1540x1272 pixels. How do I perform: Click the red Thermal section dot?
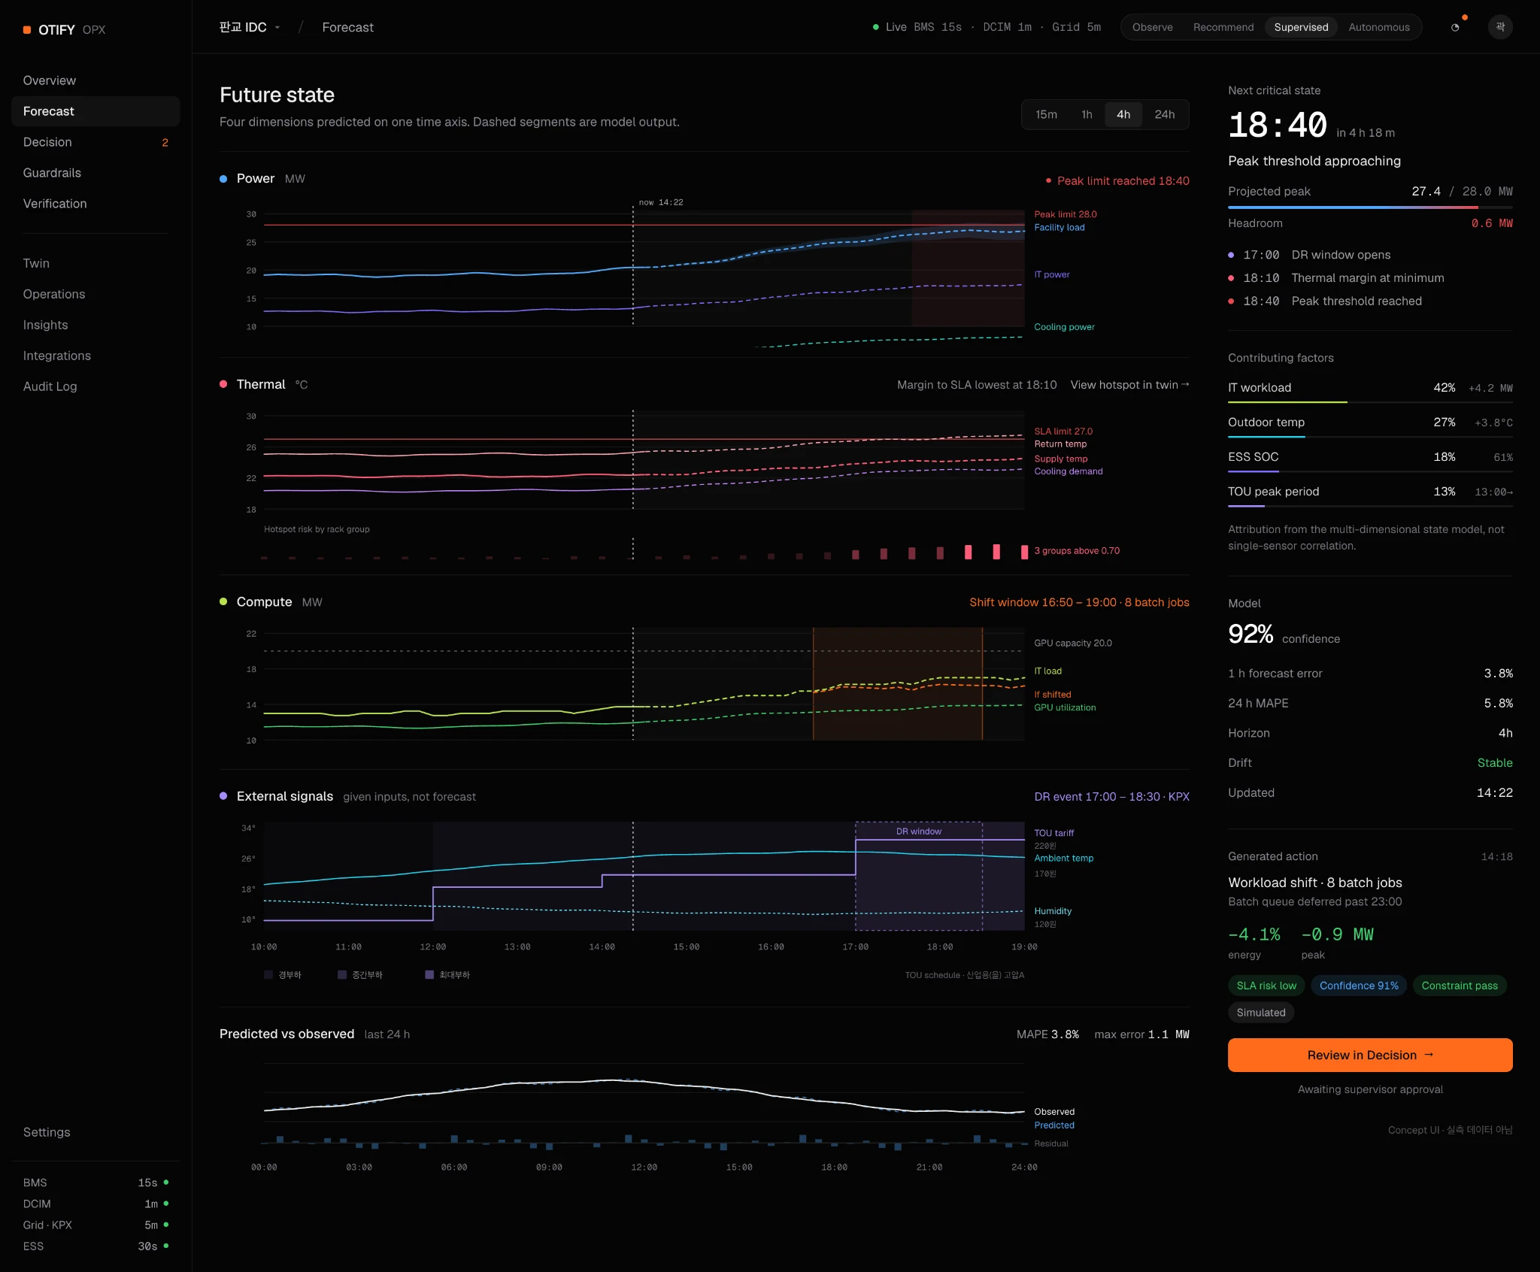click(223, 384)
